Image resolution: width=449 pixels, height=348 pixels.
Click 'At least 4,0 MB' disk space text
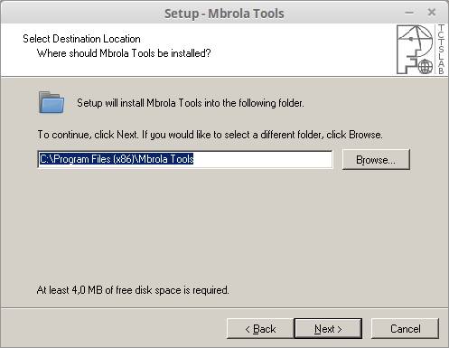pos(133,290)
